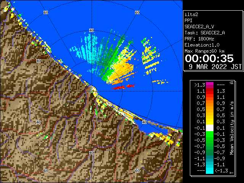Click the <-1.3 legend label
244x183 pixels.
(221, 171)
